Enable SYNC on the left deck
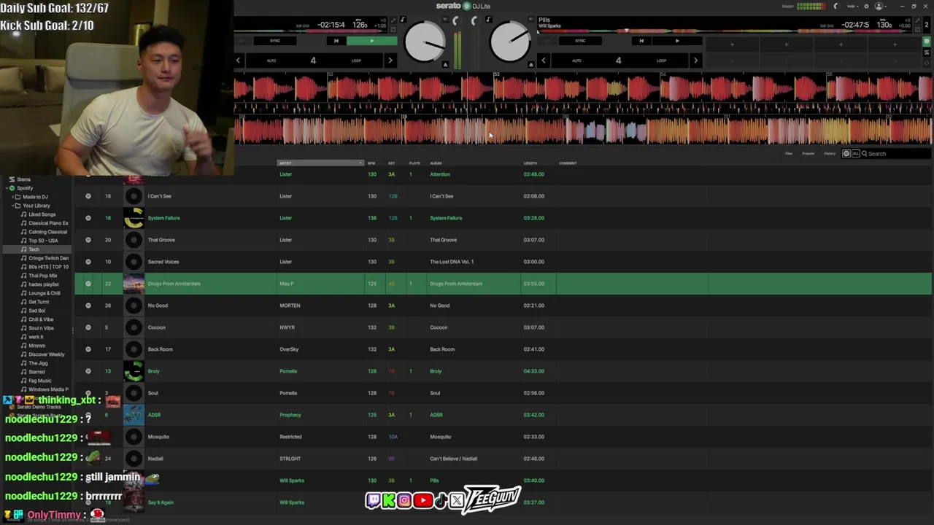Viewport: 934px width, 525px height. [x=275, y=41]
